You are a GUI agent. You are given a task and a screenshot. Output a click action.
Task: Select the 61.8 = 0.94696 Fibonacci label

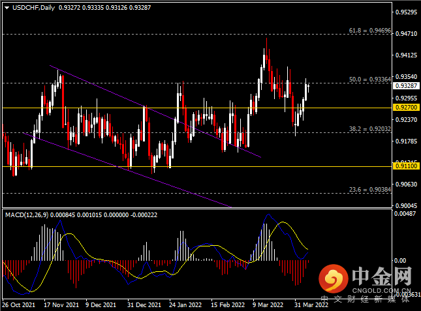(370, 30)
